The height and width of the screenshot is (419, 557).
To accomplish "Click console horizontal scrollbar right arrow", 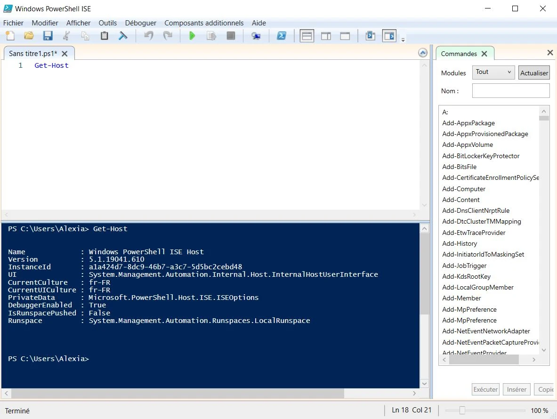I will coord(414,393).
